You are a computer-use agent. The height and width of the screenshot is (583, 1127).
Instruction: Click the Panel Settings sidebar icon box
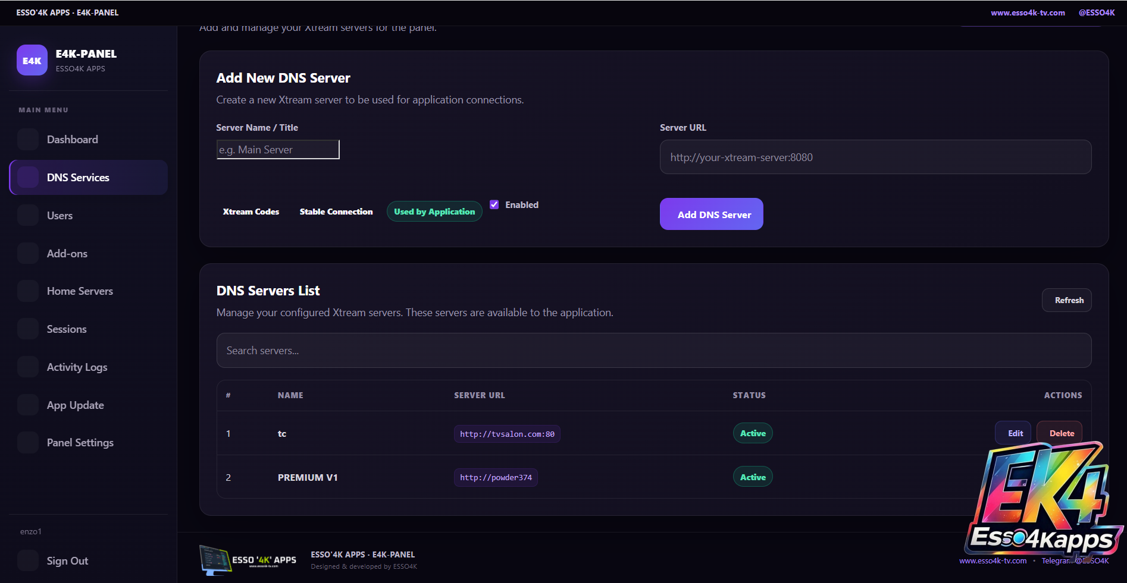(28, 442)
